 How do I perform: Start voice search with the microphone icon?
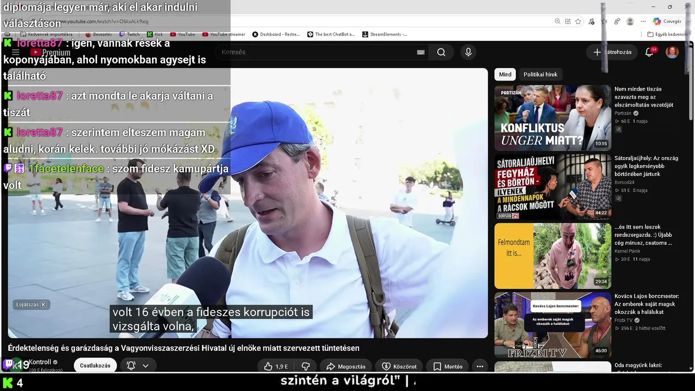(x=469, y=52)
